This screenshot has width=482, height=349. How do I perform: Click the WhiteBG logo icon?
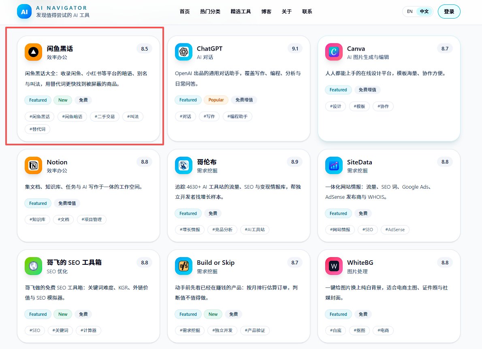[334, 266]
